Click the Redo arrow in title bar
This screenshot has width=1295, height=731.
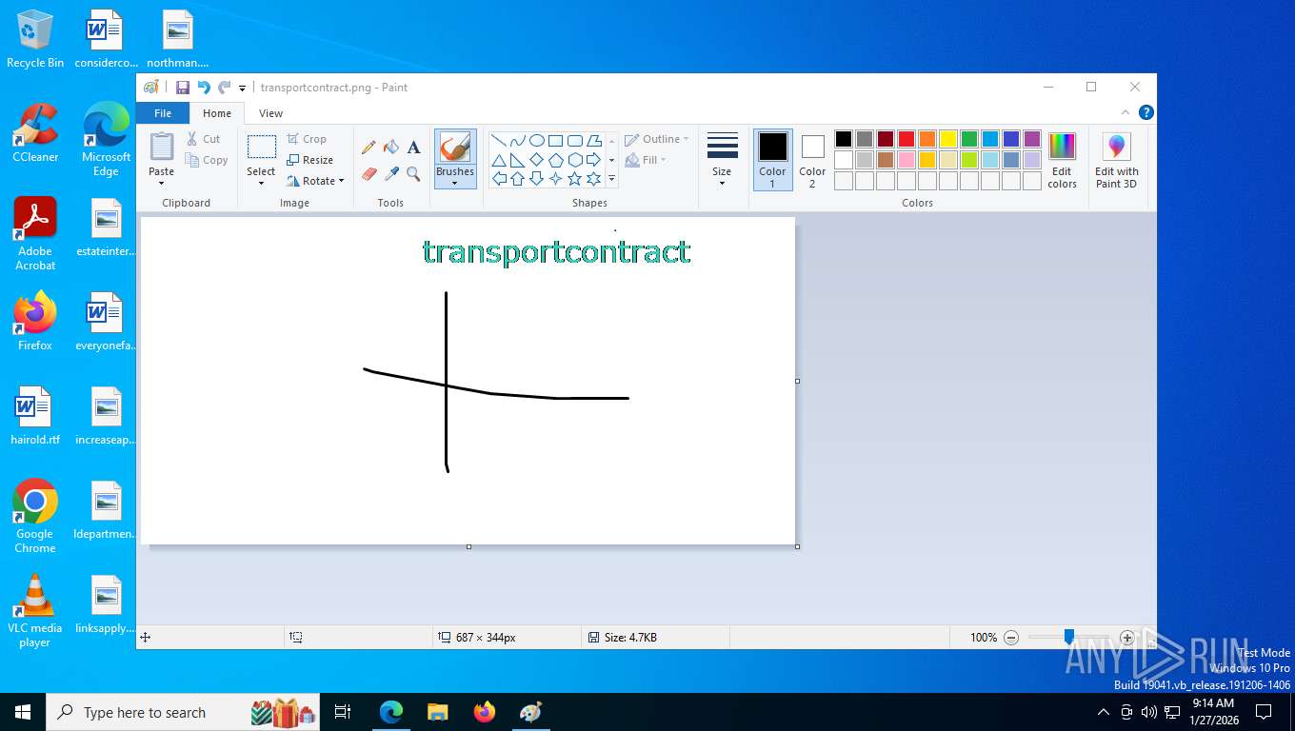coord(224,88)
